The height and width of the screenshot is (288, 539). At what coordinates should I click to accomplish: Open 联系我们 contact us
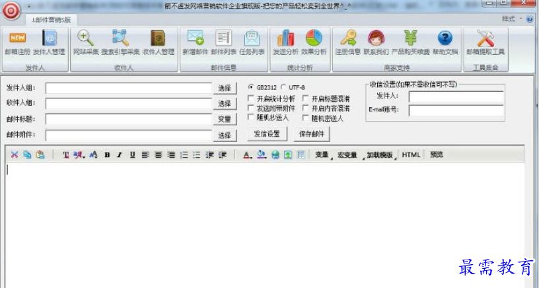[376, 43]
